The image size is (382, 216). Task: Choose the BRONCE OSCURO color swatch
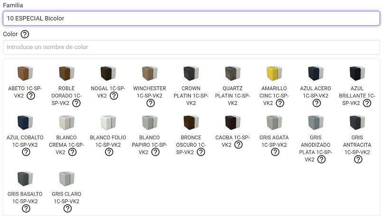tap(191, 123)
